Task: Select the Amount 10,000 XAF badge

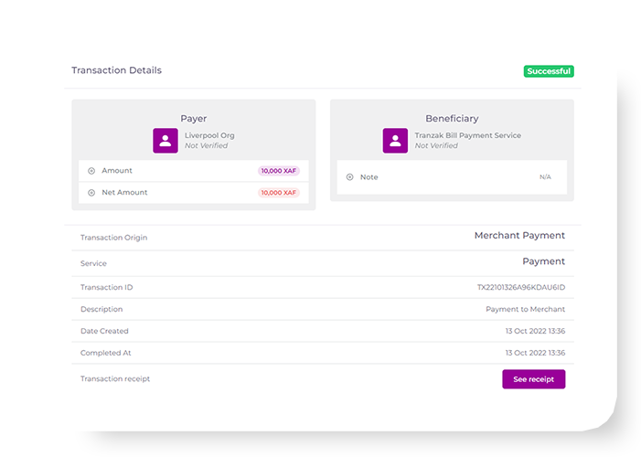Action: pyautogui.click(x=278, y=171)
